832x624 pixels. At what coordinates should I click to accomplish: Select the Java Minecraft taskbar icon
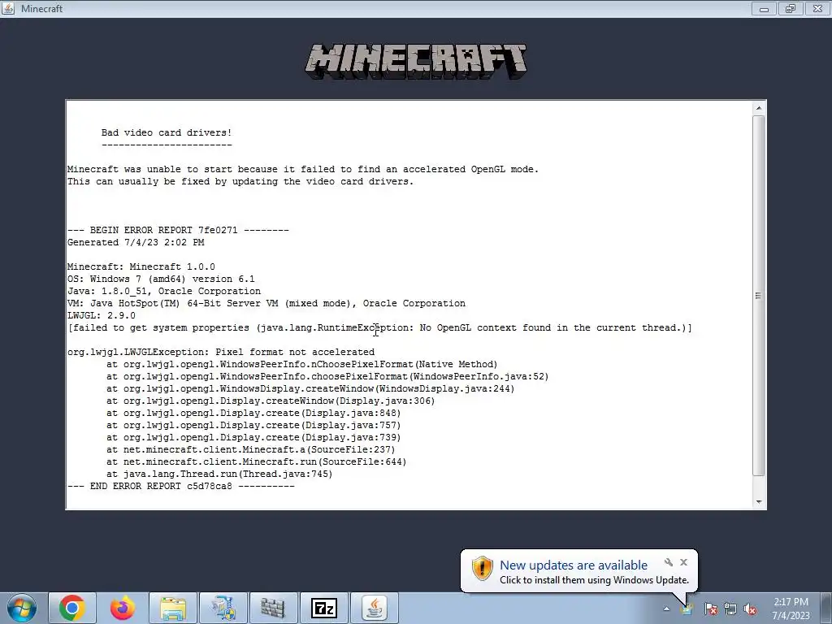(375, 608)
